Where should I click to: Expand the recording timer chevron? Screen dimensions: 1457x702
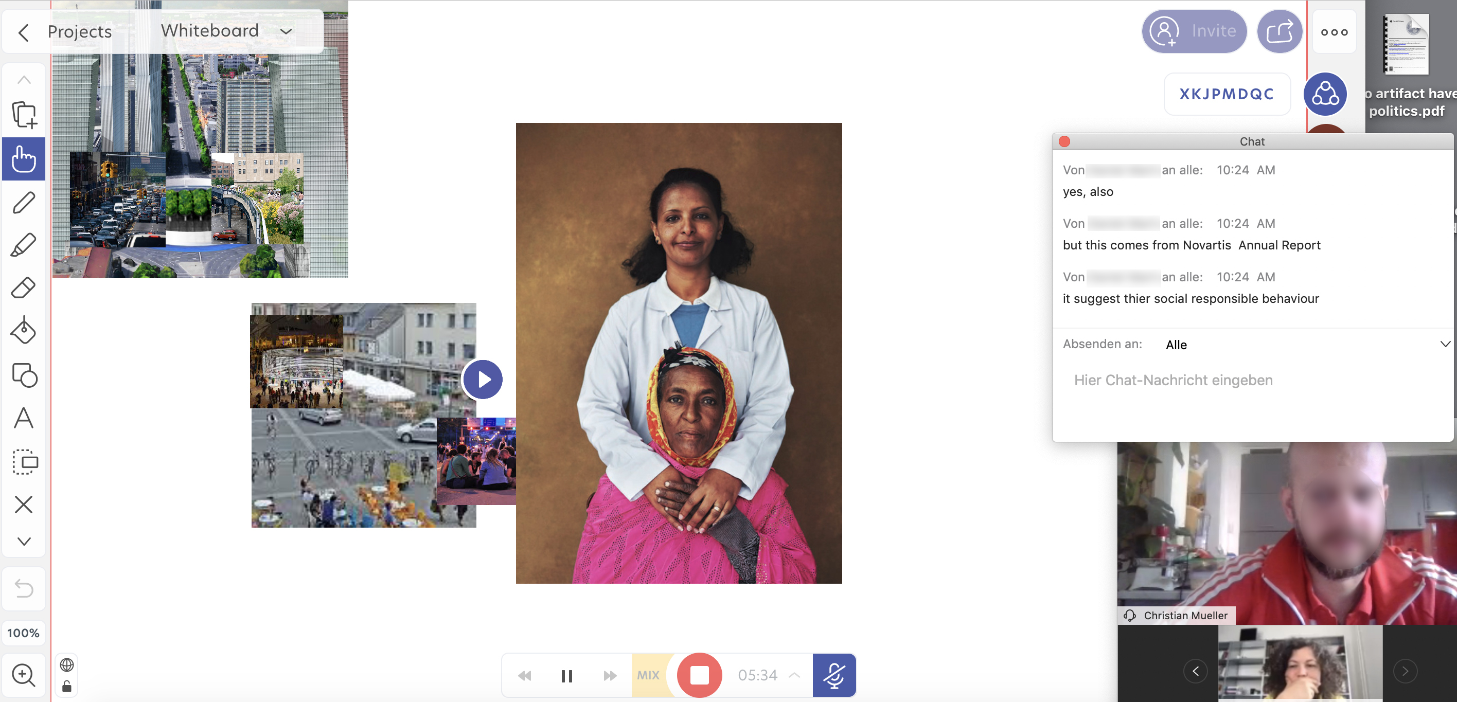pos(795,675)
